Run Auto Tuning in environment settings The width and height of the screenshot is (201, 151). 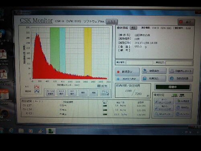[x=164, y=101]
